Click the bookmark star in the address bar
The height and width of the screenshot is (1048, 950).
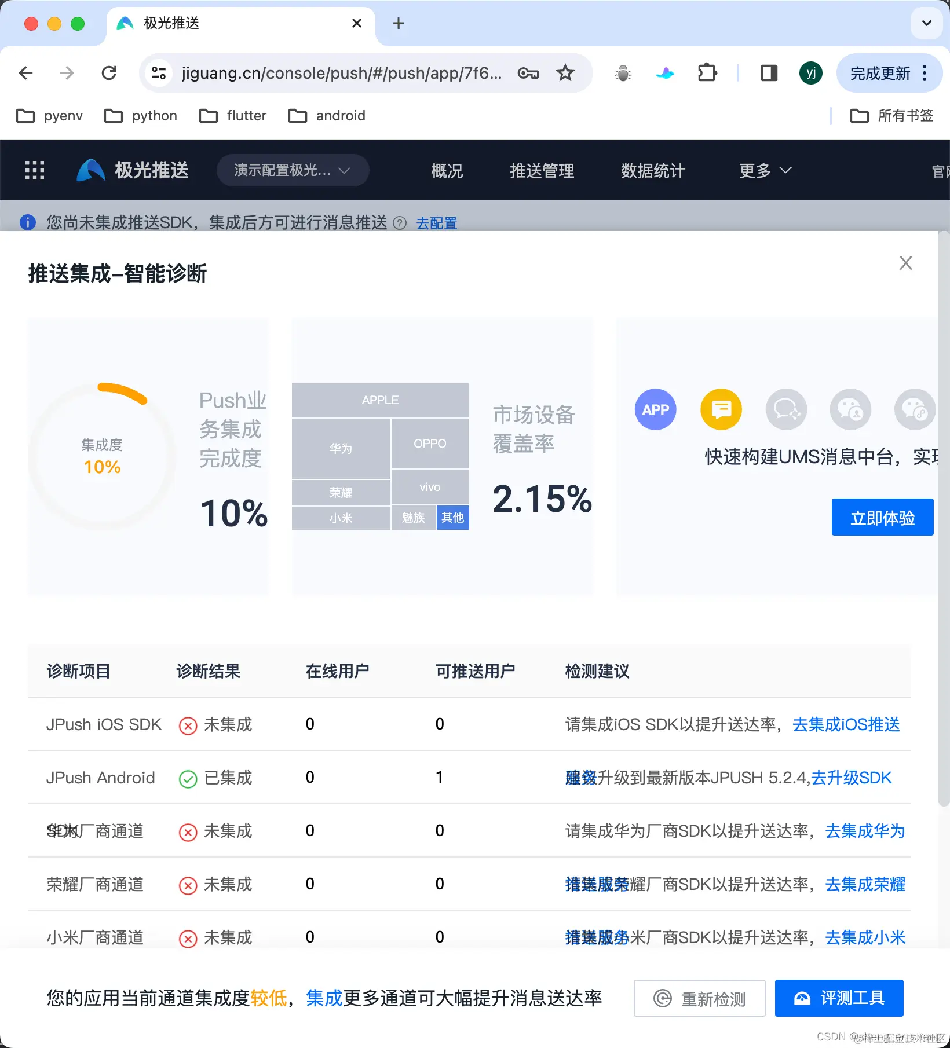coord(565,73)
